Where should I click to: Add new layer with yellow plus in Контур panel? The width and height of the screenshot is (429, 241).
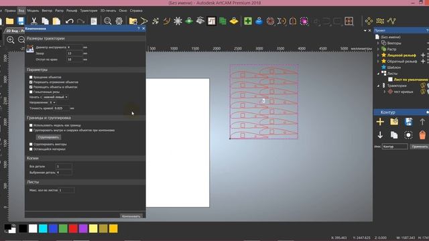[380, 122]
